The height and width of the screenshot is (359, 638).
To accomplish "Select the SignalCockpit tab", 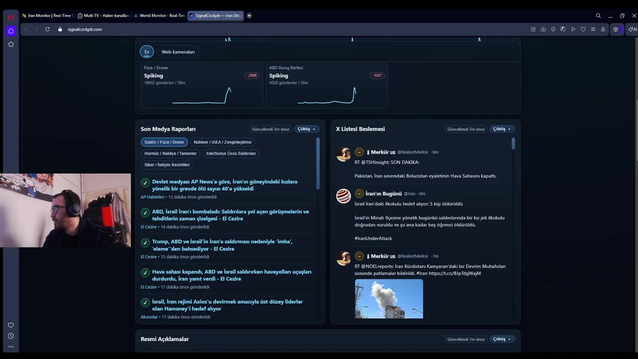I will 215,15.
